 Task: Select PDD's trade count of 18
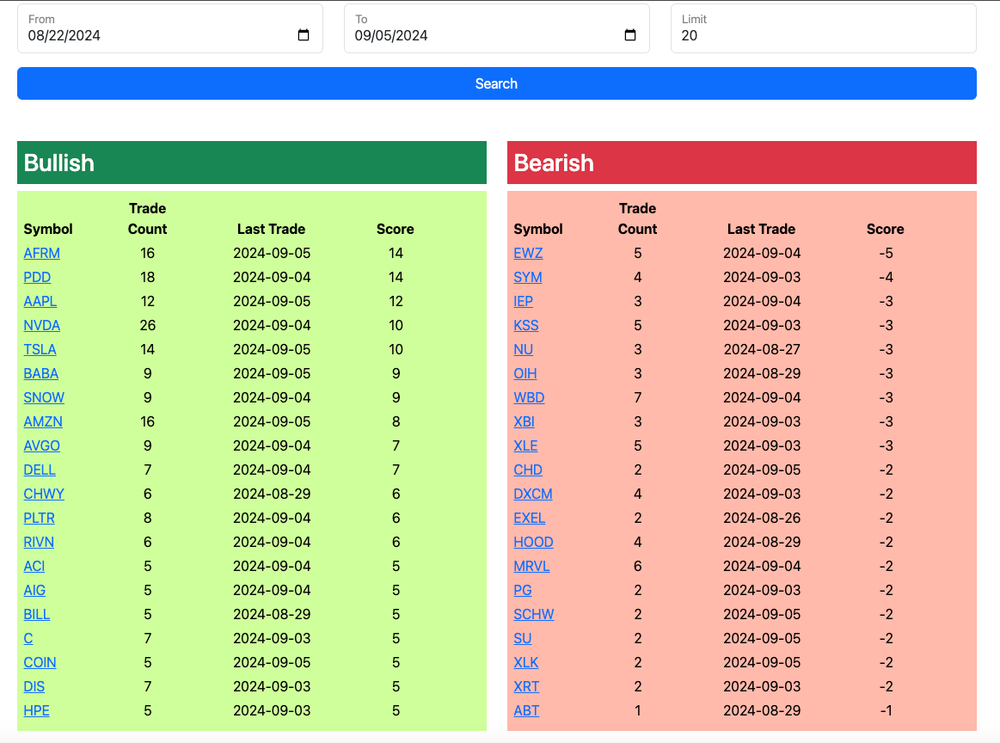[x=147, y=278]
